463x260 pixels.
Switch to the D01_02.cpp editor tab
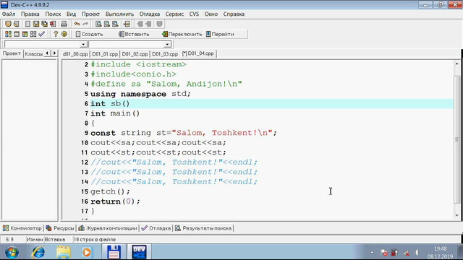click(x=135, y=54)
